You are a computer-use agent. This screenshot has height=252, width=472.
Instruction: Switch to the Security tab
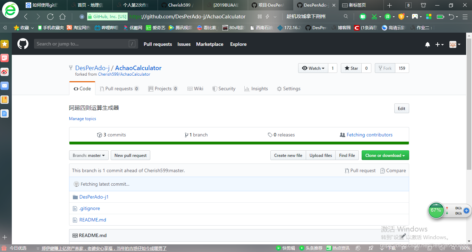click(x=224, y=89)
